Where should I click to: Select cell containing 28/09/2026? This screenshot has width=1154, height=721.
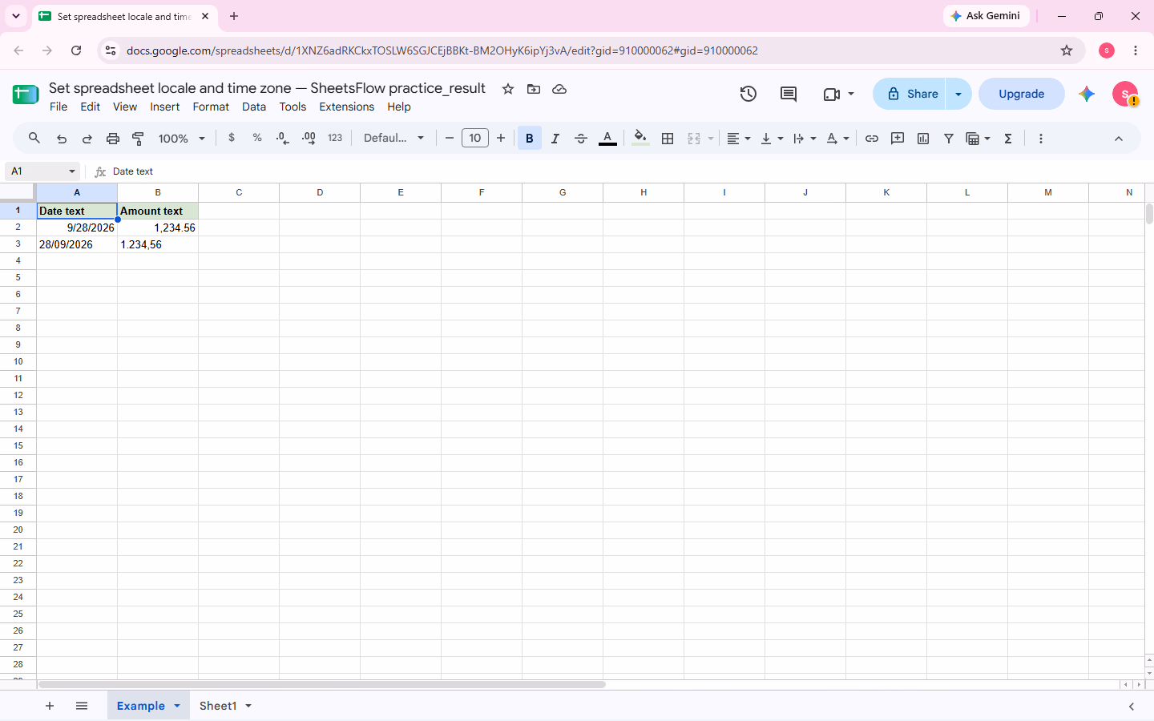point(77,244)
